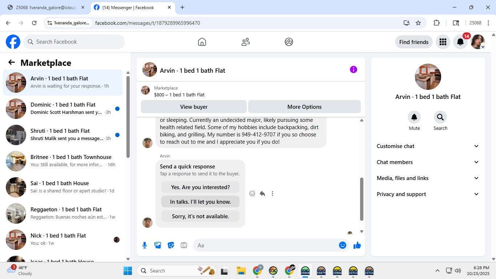Go back with the Marketplace arrow

click(x=12, y=62)
